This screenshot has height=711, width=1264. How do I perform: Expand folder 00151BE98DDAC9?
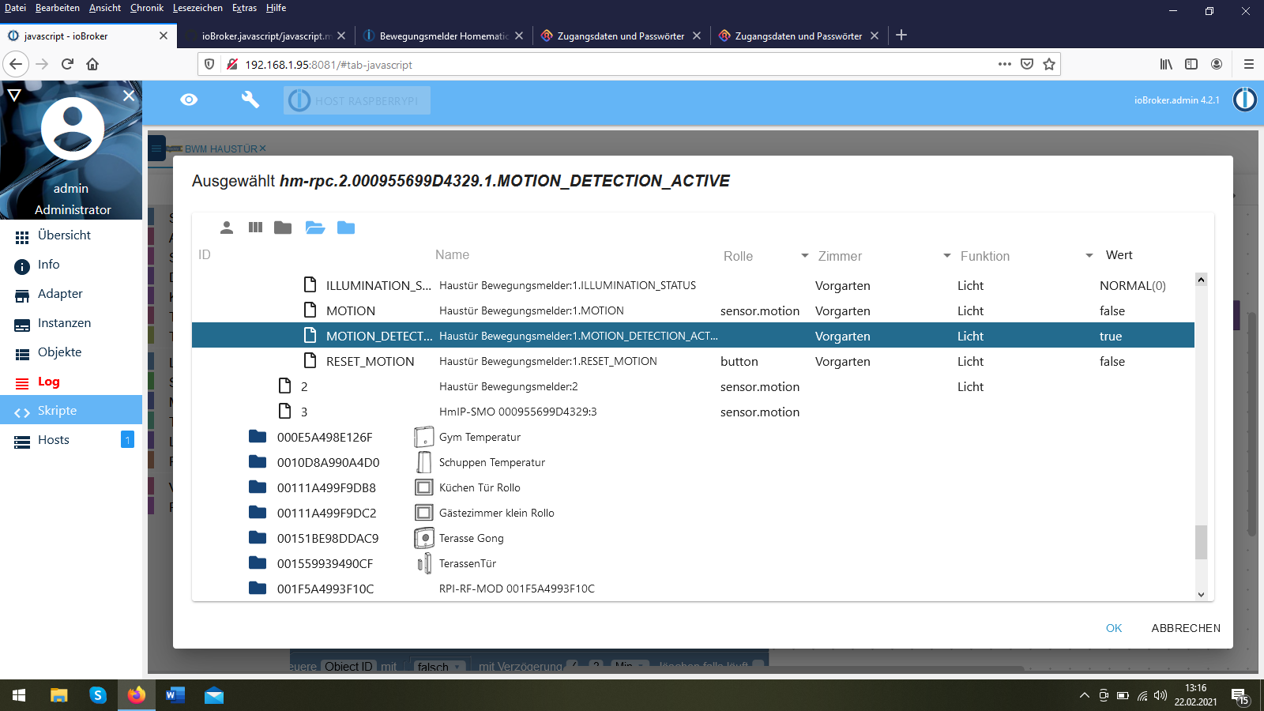258,537
